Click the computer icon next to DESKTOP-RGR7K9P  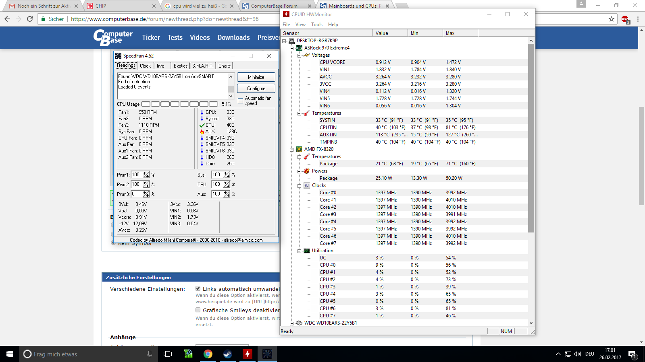pos(292,41)
